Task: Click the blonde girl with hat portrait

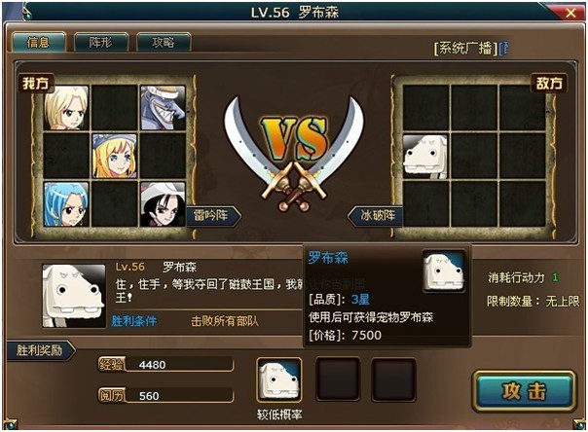Action: coord(114,156)
